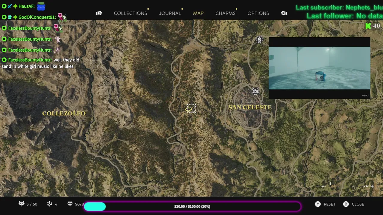The width and height of the screenshot is (383, 215).
Task: Click the sword badge beside HausAF
Action: click(10, 6)
